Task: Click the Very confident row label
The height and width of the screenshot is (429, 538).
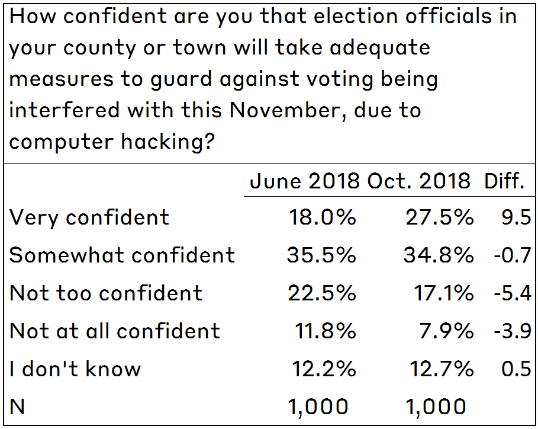Action: [89, 217]
